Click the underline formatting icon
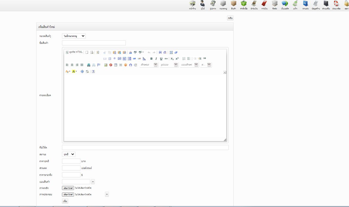 161,59
